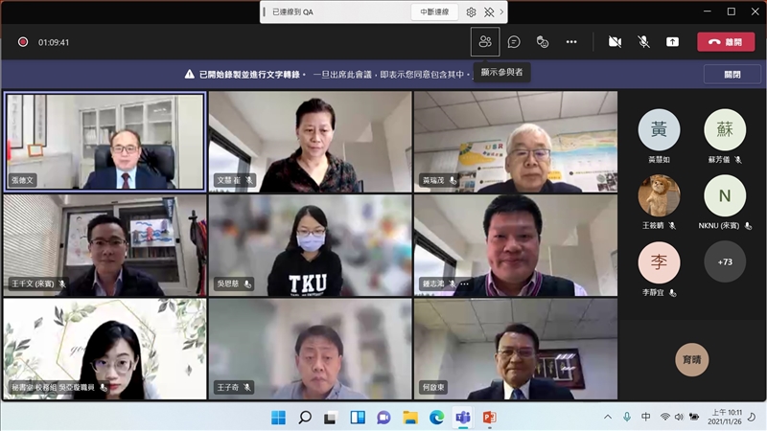
Task: Open PowerPoint from the taskbar
Action: (x=489, y=418)
